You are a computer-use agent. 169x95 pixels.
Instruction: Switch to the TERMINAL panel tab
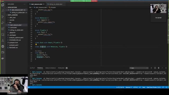40,68
